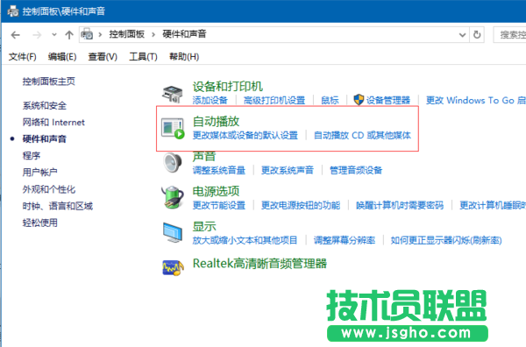Image resolution: width=526 pixels, height=347 pixels.
Task: Click the refresh button in address bar
Action: 477,34
